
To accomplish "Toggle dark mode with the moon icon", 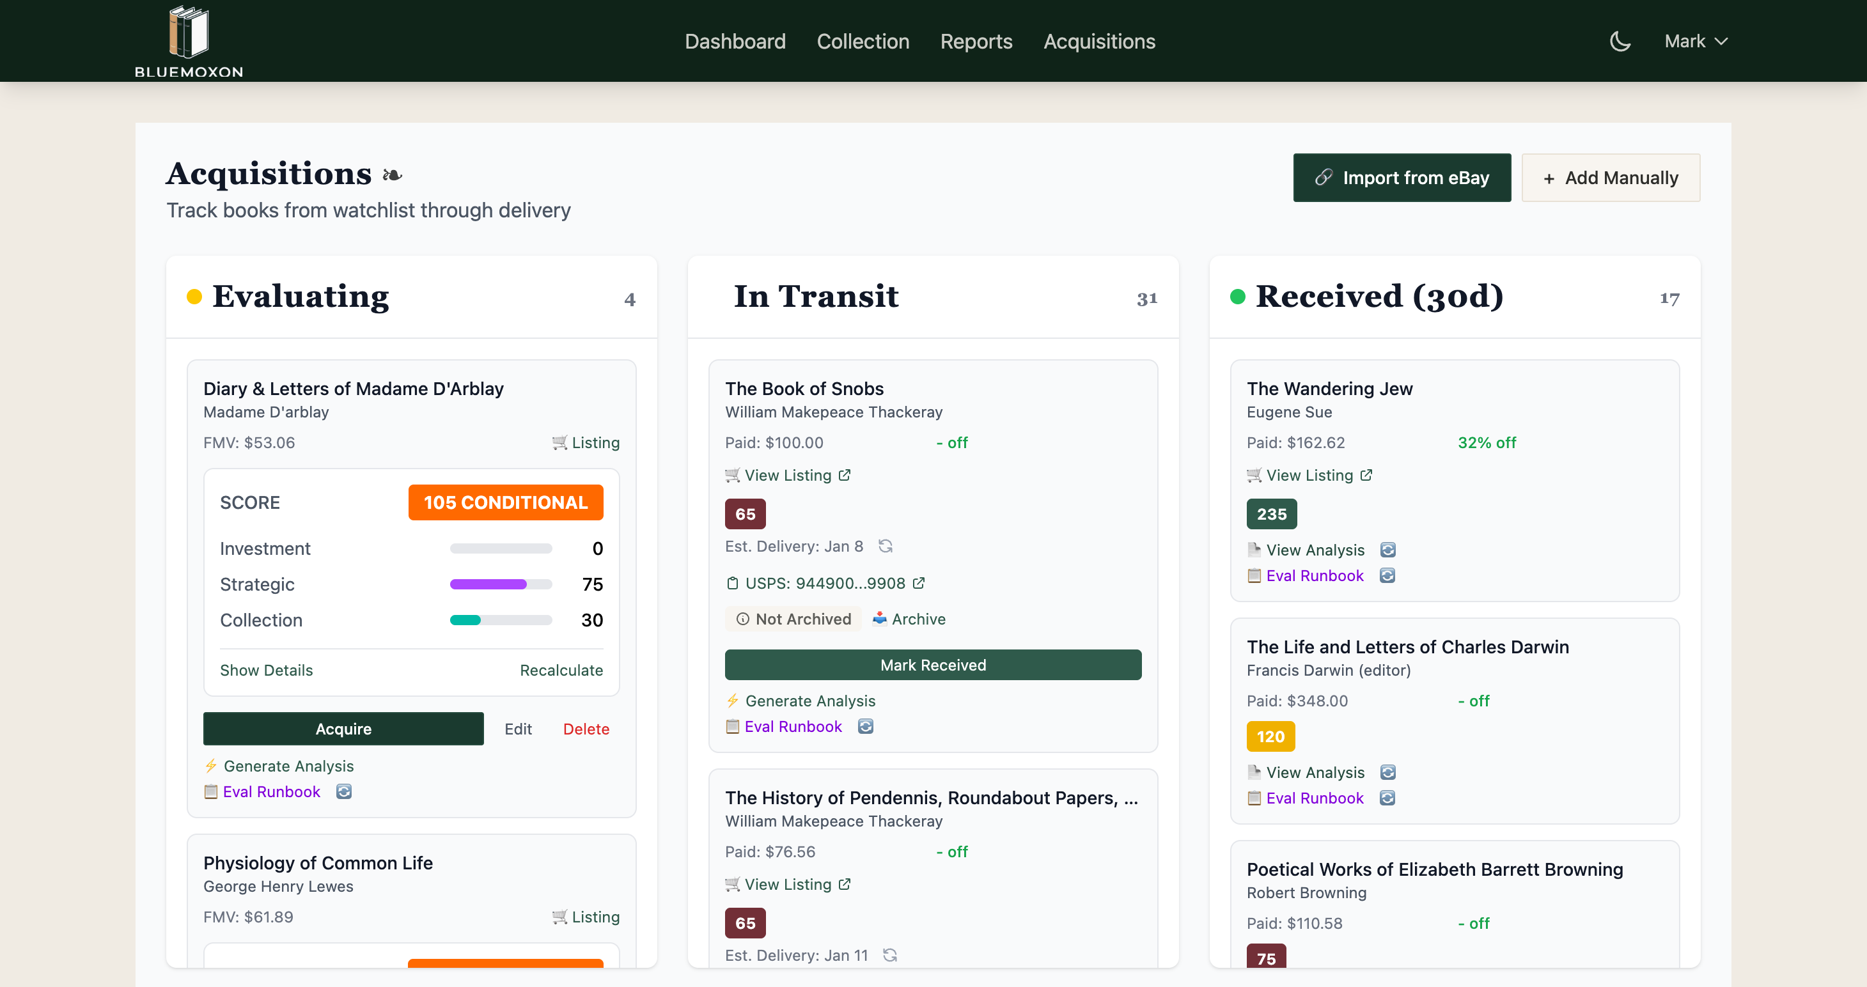I will pos(1620,40).
